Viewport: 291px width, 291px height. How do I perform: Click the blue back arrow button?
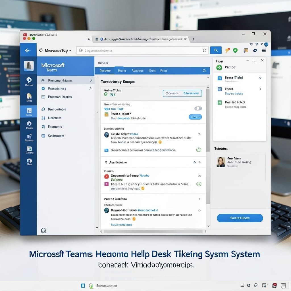tap(28, 51)
